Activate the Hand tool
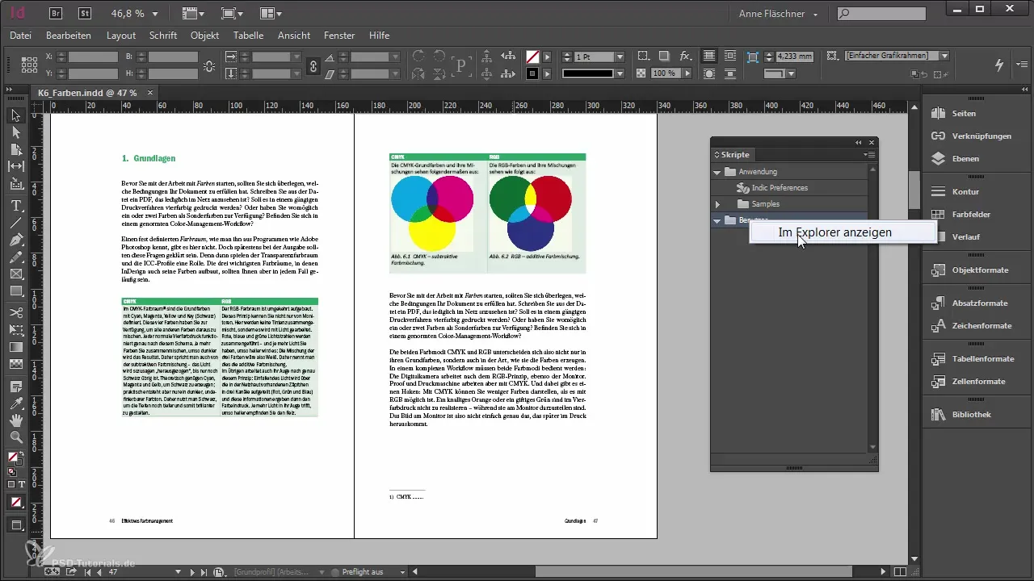The height and width of the screenshot is (581, 1034). tap(16, 420)
